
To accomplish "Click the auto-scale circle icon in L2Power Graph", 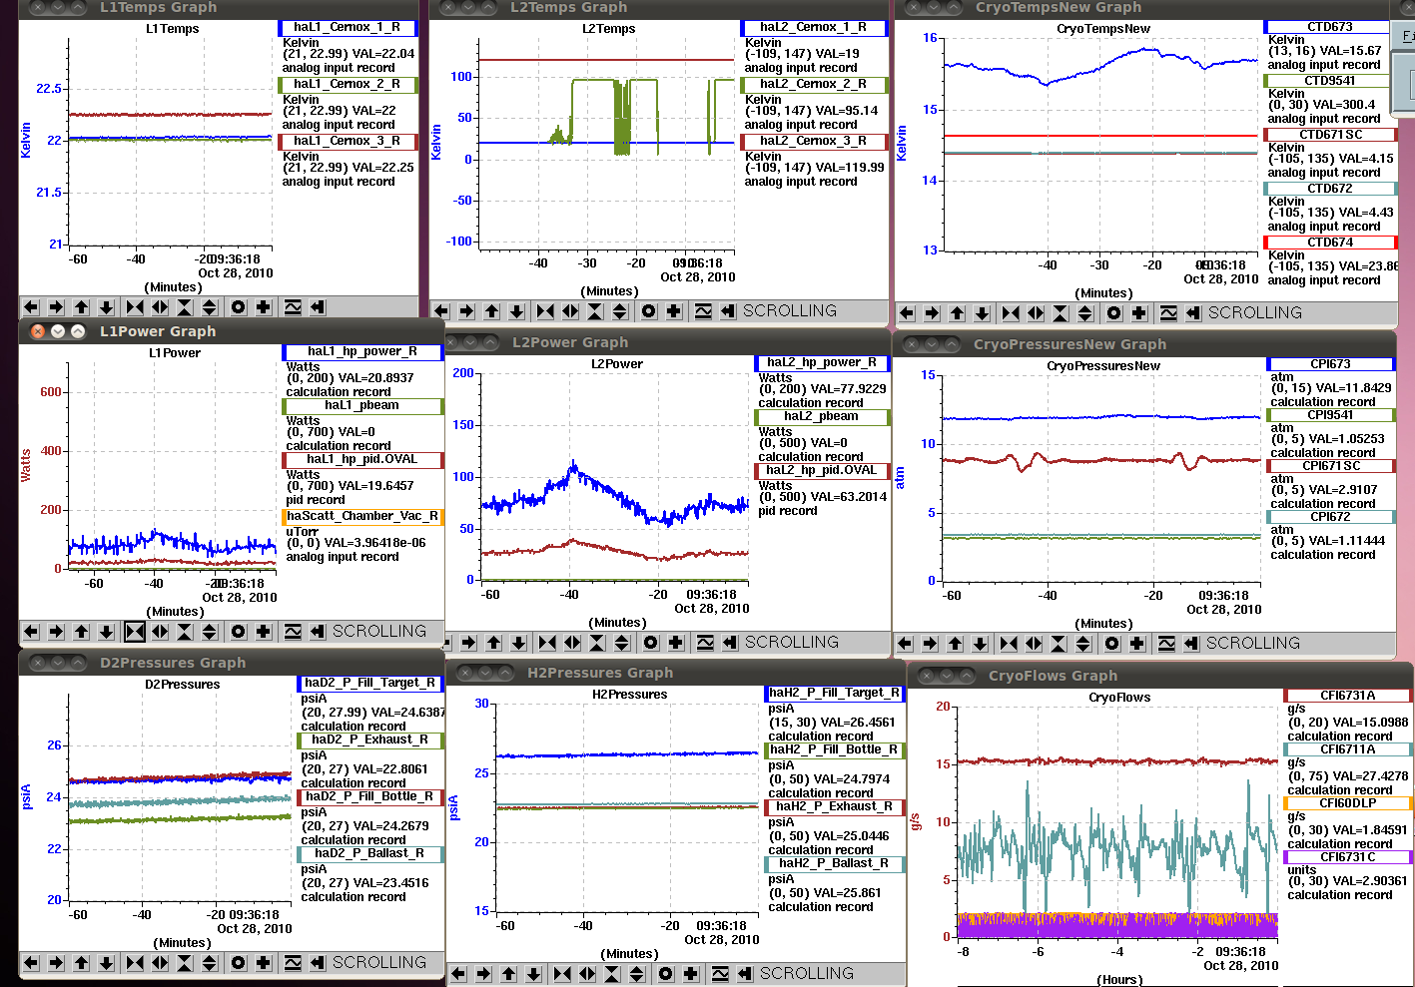I will click(x=651, y=643).
